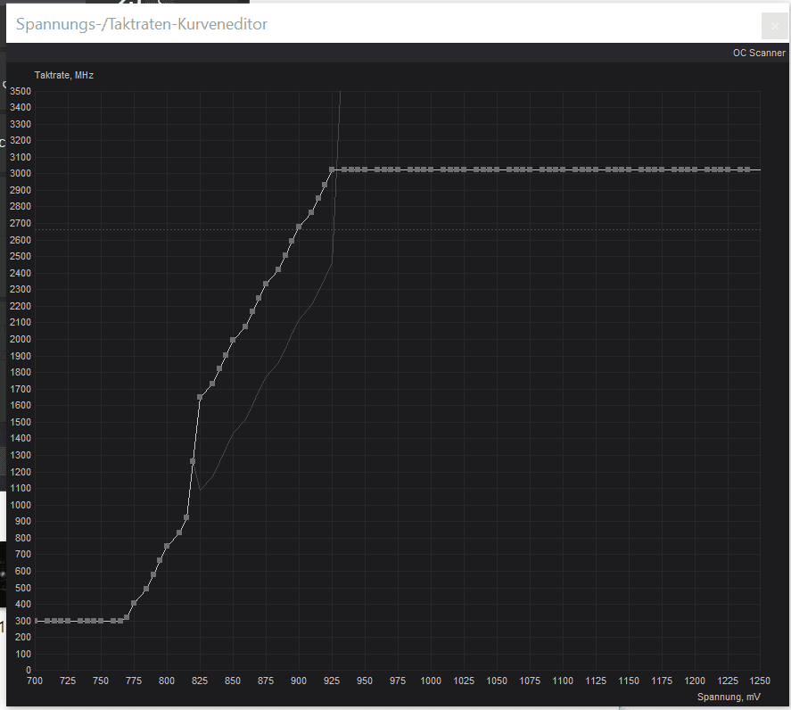Click the 825 mV frequency point
The height and width of the screenshot is (710, 791).
[200, 396]
